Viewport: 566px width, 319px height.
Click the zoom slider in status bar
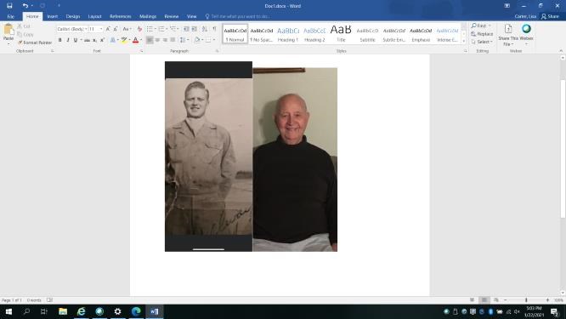[x=526, y=300]
